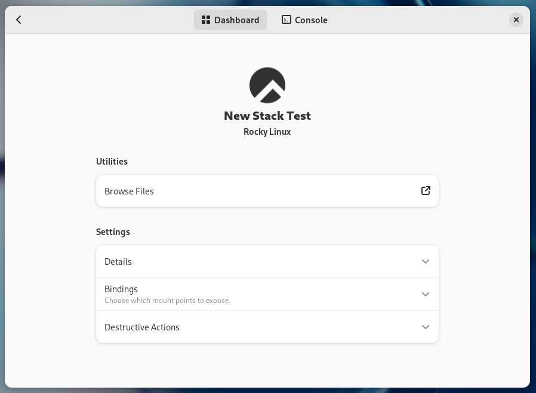Expand the Bindings row
The width and height of the screenshot is (536, 393).
(x=267, y=295)
